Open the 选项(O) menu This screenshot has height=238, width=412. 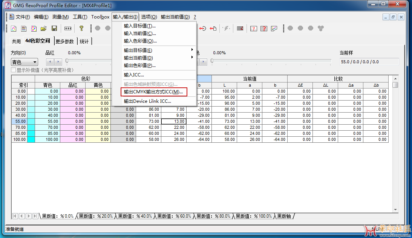click(x=149, y=17)
